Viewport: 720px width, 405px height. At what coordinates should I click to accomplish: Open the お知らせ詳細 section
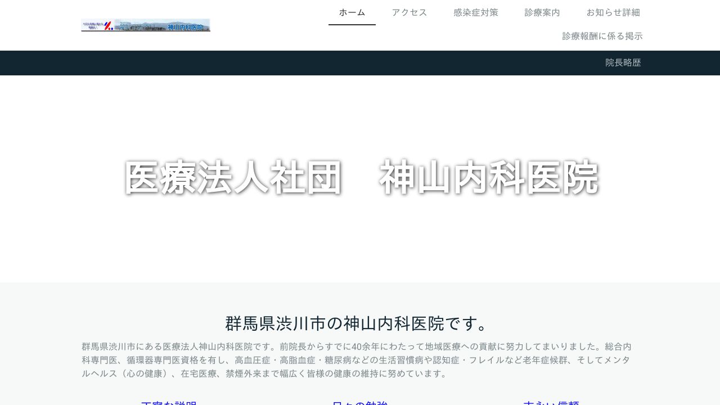coord(614,12)
